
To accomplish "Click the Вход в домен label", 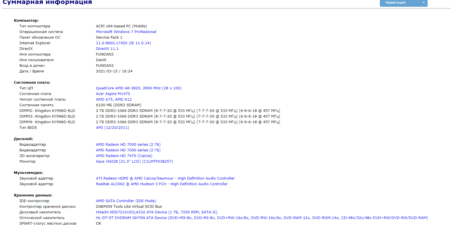I will [x=32, y=66].
